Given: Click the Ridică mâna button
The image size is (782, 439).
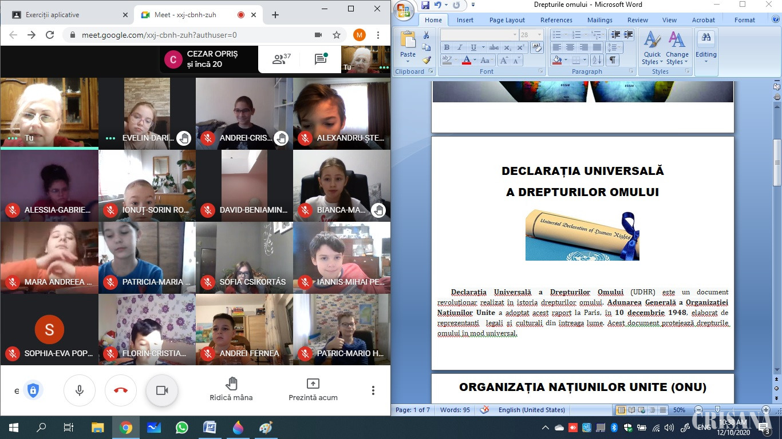Looking at the screenshot, I should click(x=231, y=389).
